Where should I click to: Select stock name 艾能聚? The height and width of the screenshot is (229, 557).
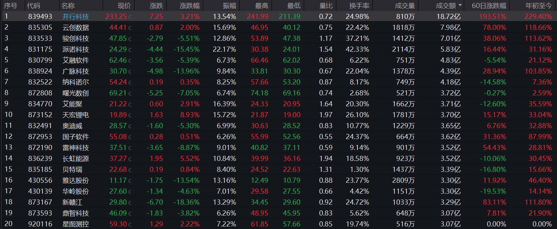tap(72, 104)
